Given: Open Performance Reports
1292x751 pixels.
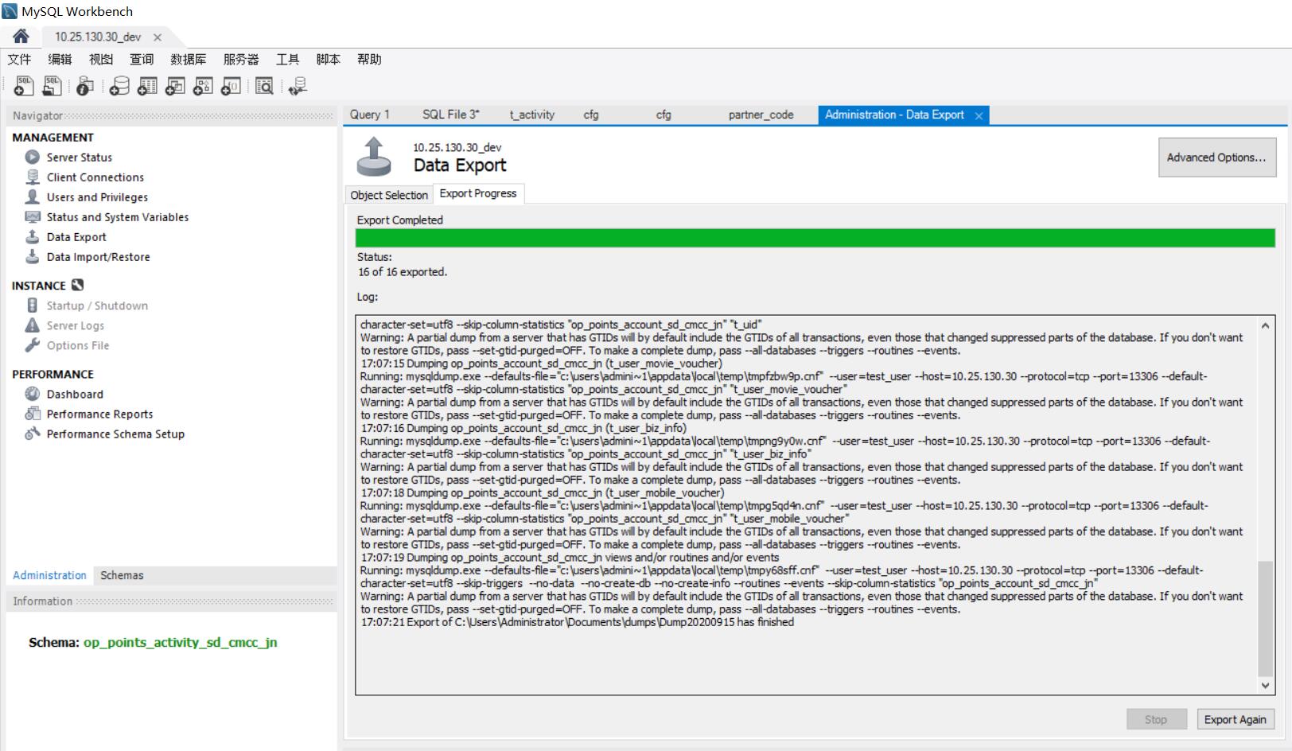Looking at the screenshot, I should point(99,414).
